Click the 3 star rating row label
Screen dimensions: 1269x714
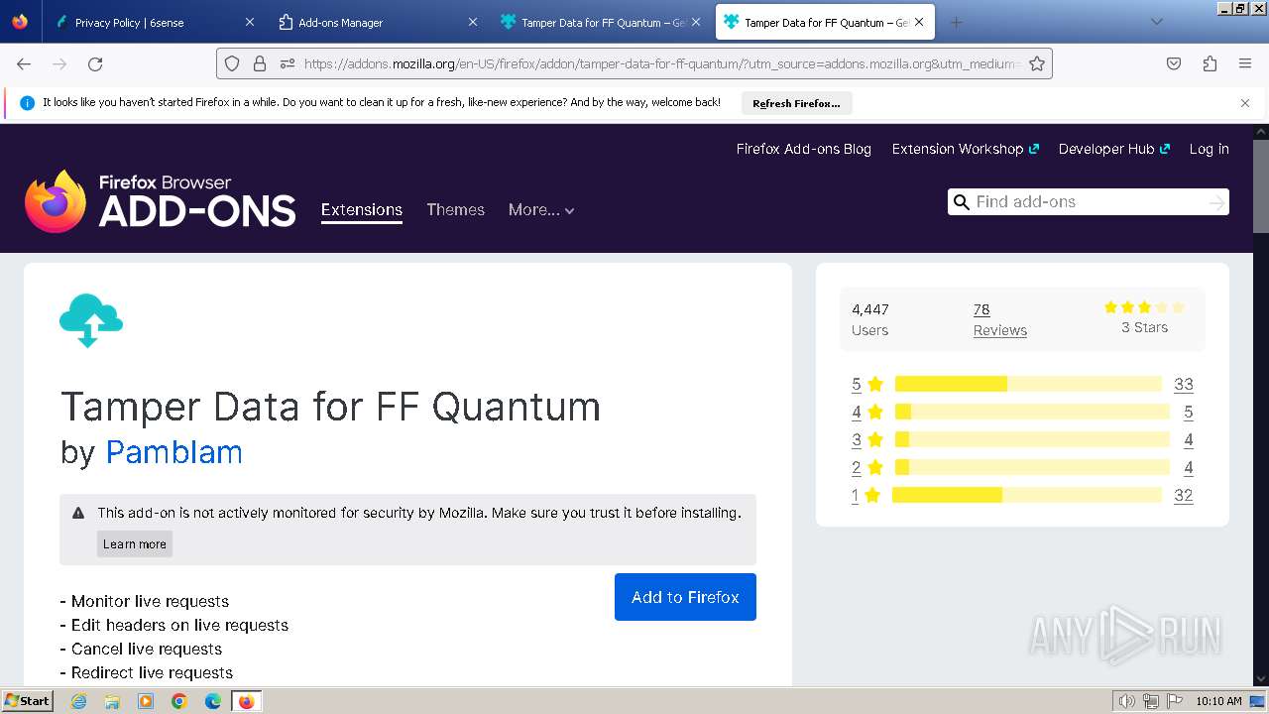[x=866, y=439]
